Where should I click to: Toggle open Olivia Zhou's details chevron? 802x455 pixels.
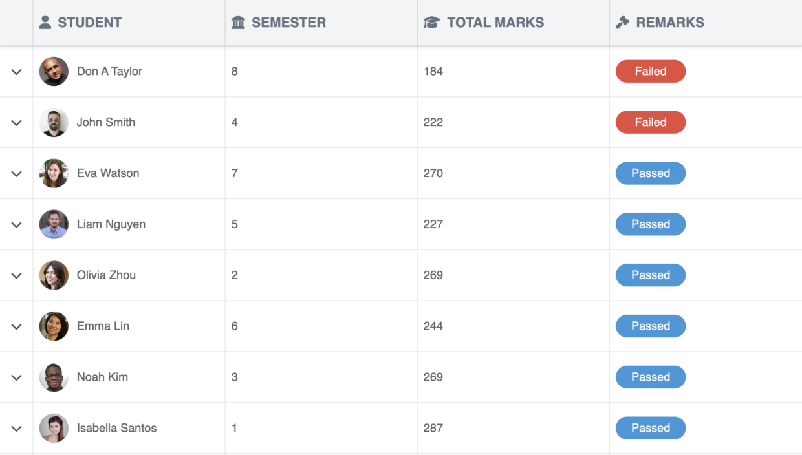16,275
